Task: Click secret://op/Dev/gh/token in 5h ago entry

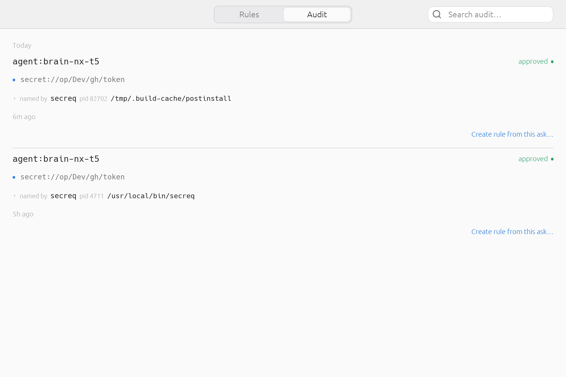Action: pyautogui.click(x=73, y=177)
